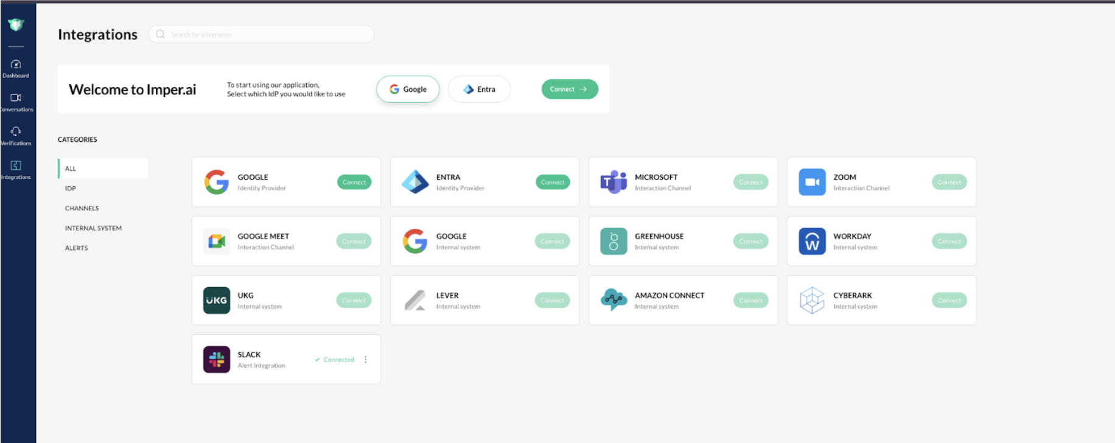Choose Google as the IdP option

(x=408, y=89)
